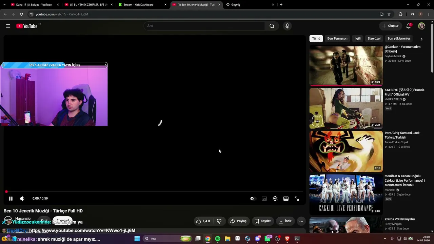Open Chrome three-dot menu
The width and height of the screenshot is (434, 244).
[429, 14]
